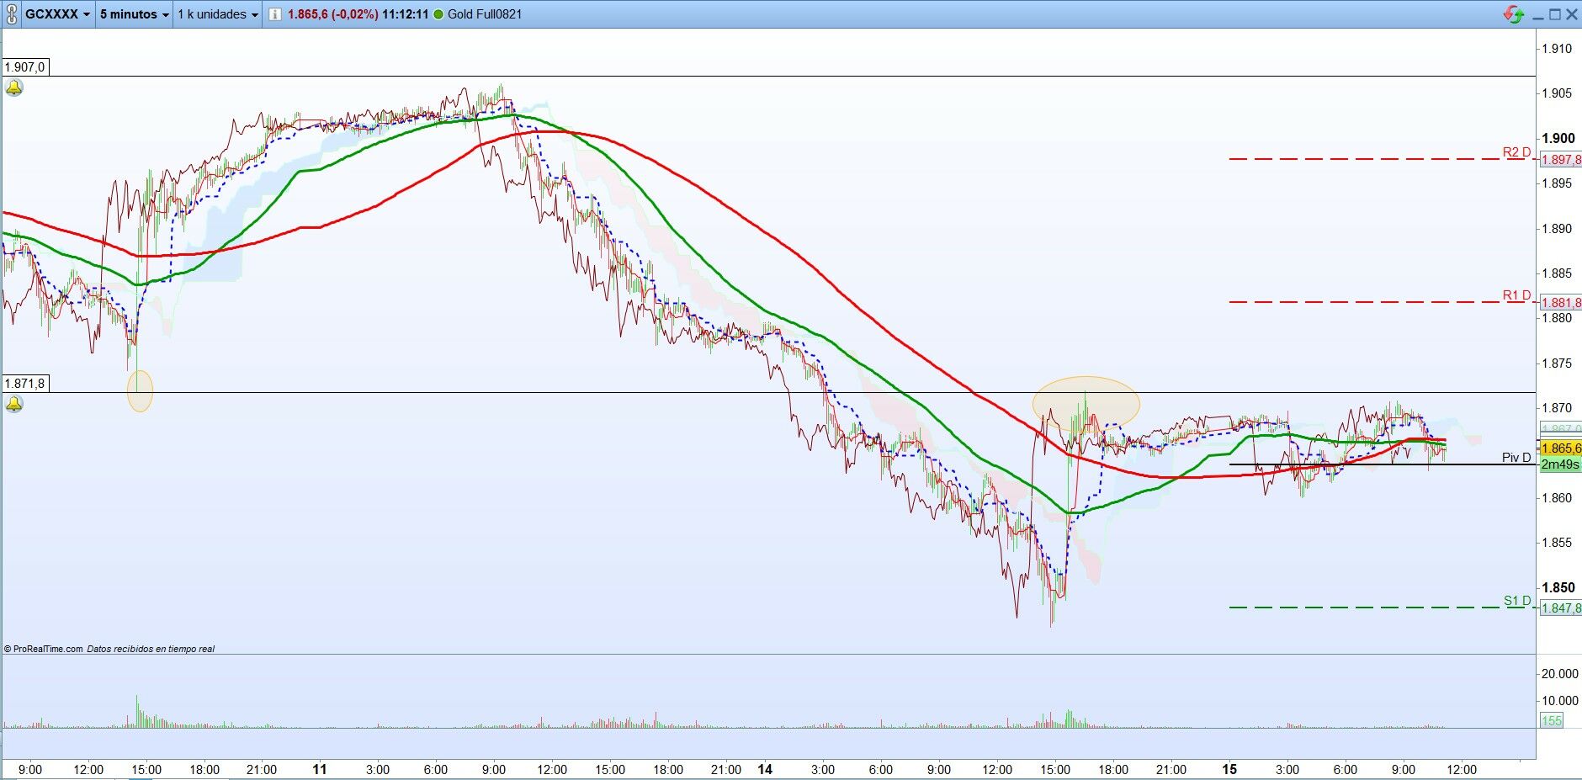Click the S1 D pivot label

(x=1517, y=601)
